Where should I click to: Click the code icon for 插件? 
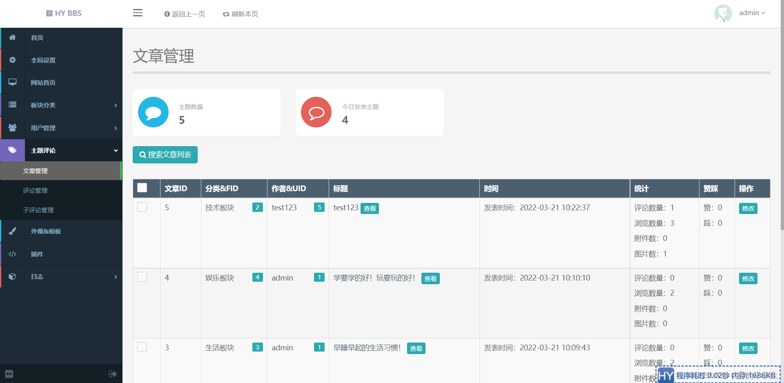point(12,254)
